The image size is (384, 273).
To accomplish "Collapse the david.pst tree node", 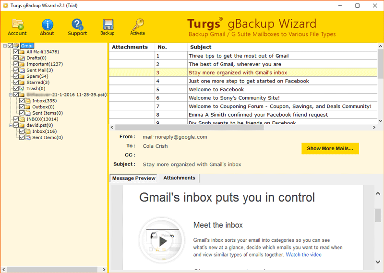I will click(11, 125).
